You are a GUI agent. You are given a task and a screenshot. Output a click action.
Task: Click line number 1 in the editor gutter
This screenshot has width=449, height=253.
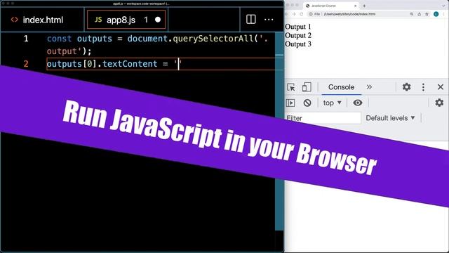tap(26, 39)
